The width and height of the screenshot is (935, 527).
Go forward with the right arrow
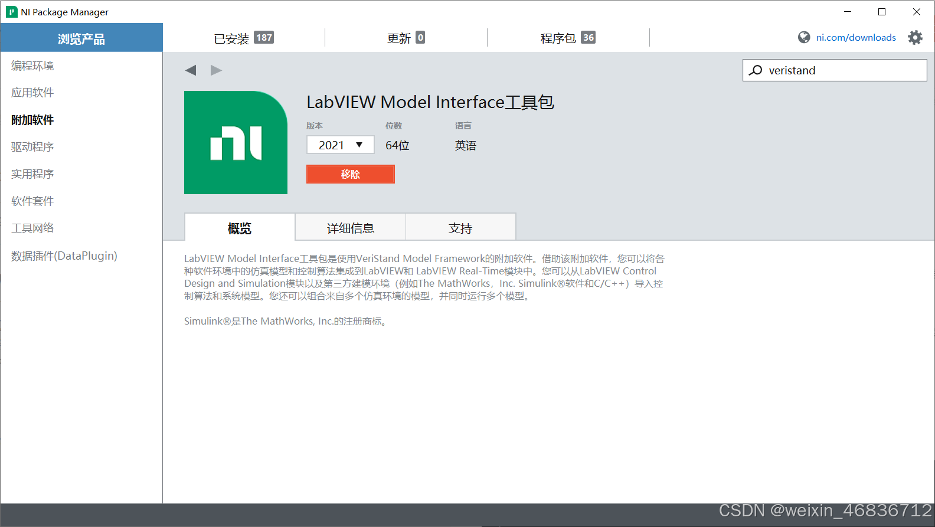point(216,70)
